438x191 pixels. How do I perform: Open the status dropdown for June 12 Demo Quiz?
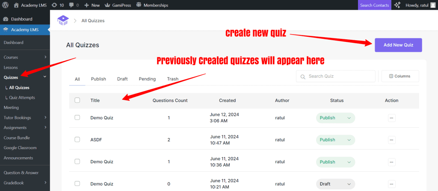click(335, 118)
